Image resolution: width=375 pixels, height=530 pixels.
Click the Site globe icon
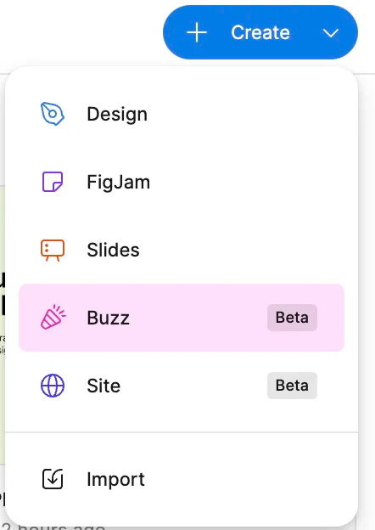click(x=53, y=386)
